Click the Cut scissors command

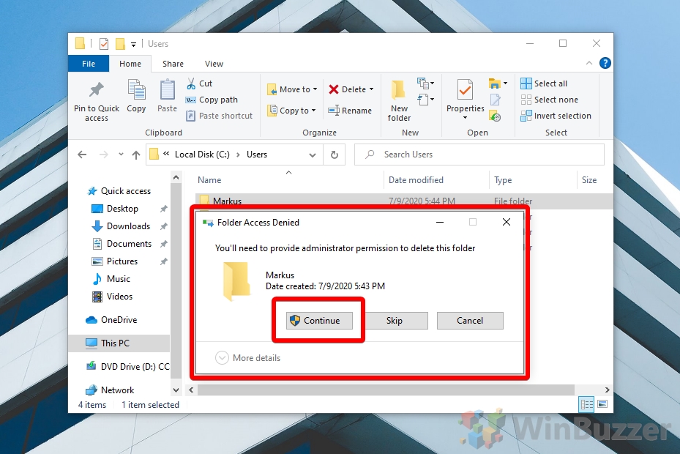(x=200, y=83)
